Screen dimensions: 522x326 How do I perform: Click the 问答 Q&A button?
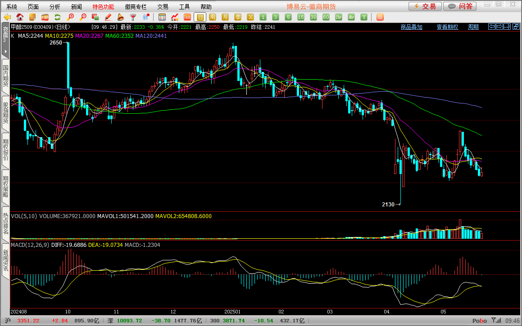[x=460, y=6]
